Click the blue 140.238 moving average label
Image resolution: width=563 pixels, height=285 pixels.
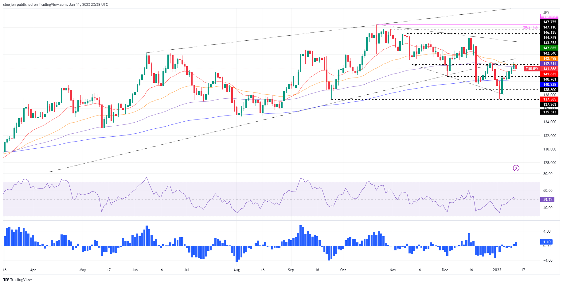(x=549, y=85)
